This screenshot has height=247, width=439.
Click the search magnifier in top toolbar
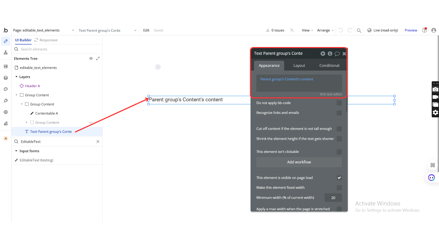point(359,30)
